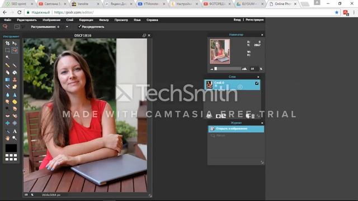The image size is (358, 201).
Task: Open the Фильтр menu
Action: (104, 20)
